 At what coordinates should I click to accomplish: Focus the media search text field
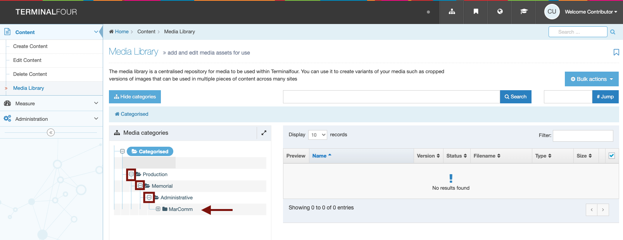(x=392, y=97)
